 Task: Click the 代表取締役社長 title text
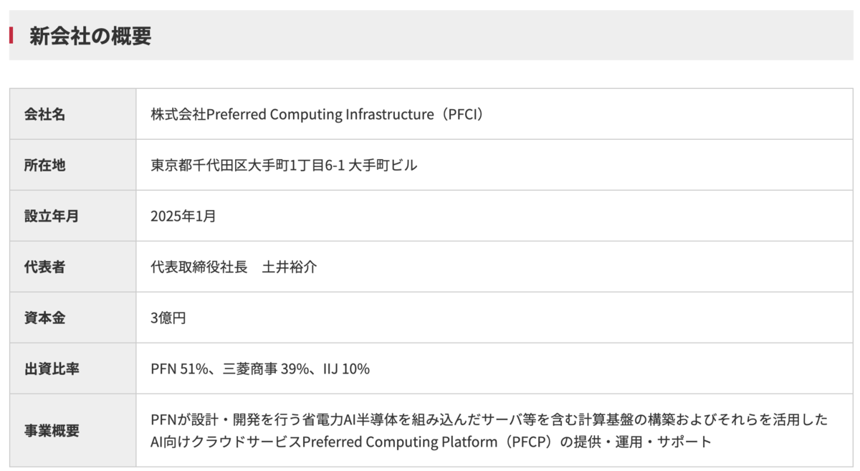tap(199, 267)
